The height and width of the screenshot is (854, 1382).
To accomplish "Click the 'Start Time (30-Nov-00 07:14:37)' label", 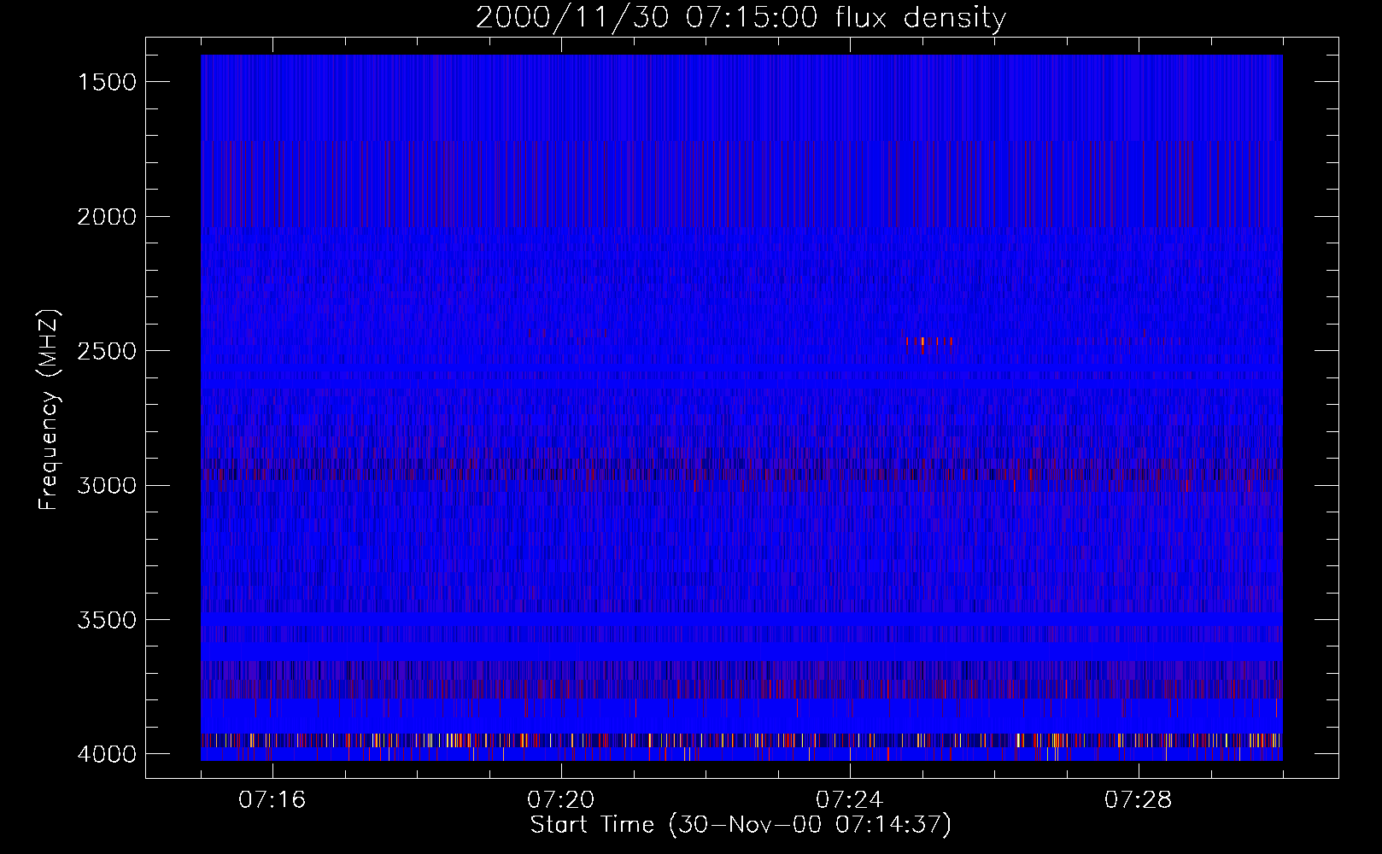I will coord(741,825).
